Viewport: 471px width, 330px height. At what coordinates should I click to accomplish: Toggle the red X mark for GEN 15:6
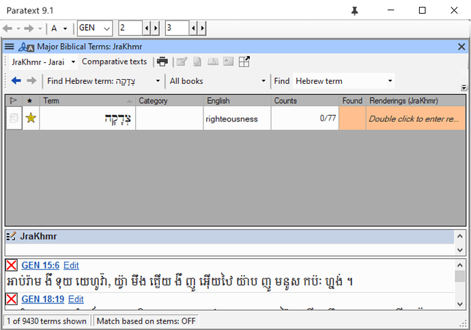tap(12, 265)
